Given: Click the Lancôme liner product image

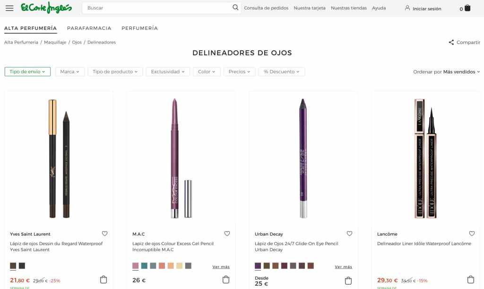Looking at the screenshot, I should 425,158.
